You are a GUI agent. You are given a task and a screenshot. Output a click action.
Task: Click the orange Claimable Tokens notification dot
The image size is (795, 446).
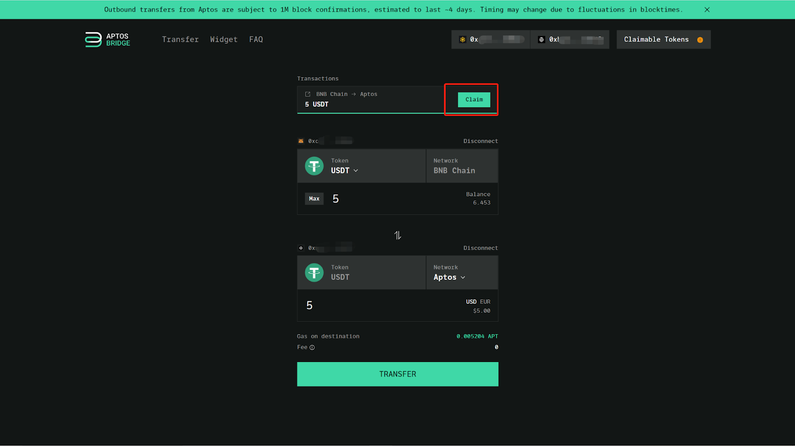[x=700, y=40]
